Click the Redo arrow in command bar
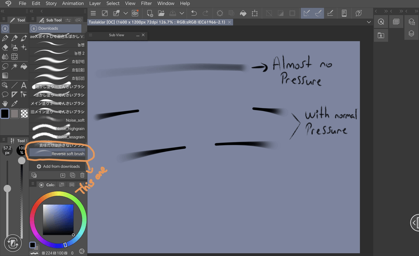The height and width of the screenshot is (256, 419). (206, 13)
